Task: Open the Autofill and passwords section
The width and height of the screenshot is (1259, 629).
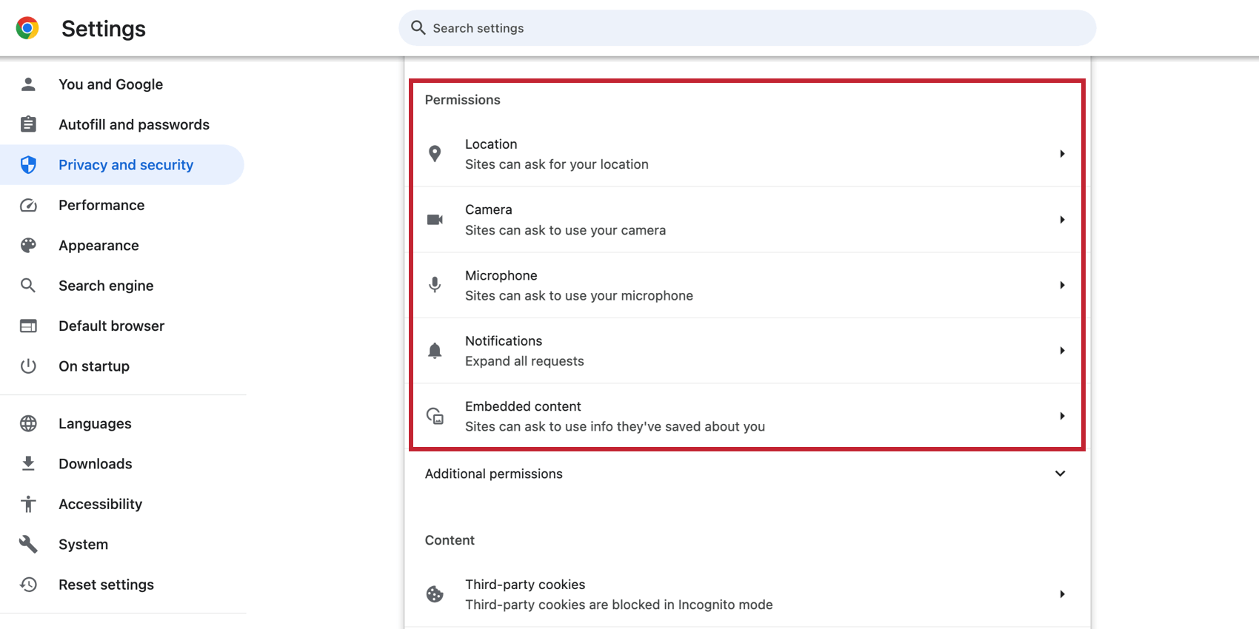Action: click(133, 124)
